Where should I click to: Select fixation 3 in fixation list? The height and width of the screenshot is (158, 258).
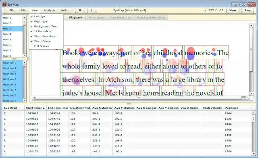point(12,74)
